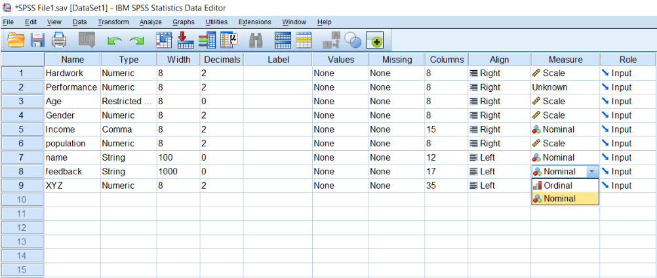Click the Performance Unknown measure cell
Screen dimensions: 657x278
point(565,87)
